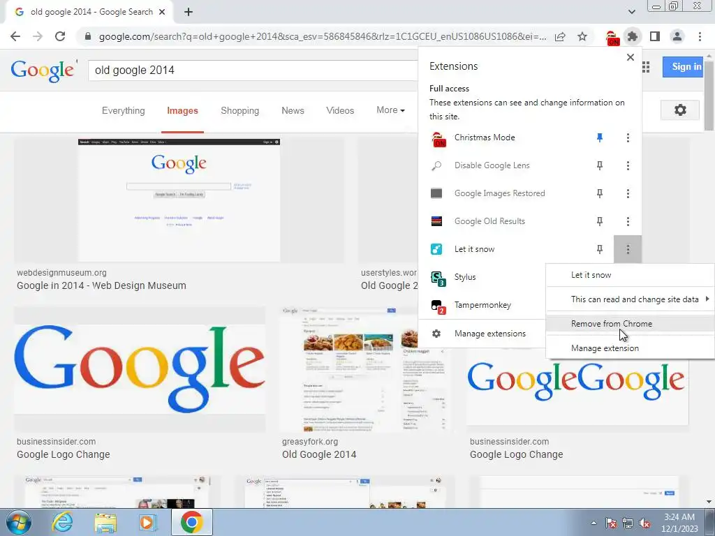Open the search settings gear icon
Viewport: 715px width, 536px height.
click(x=680, y=110)
